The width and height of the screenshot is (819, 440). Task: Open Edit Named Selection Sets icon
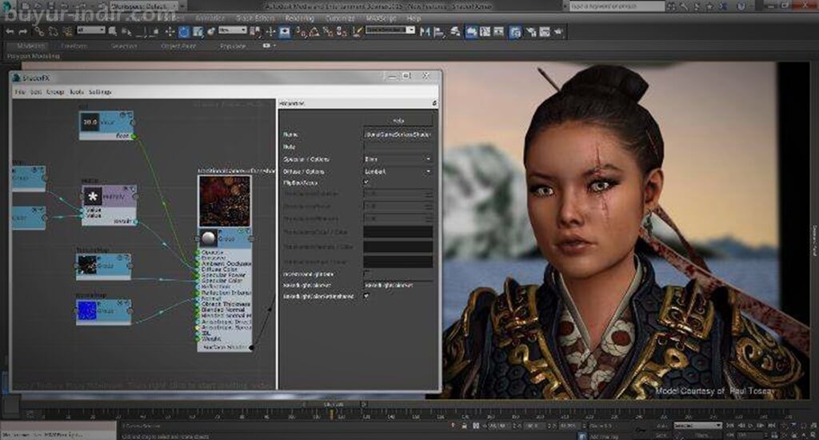coord(358,32)
